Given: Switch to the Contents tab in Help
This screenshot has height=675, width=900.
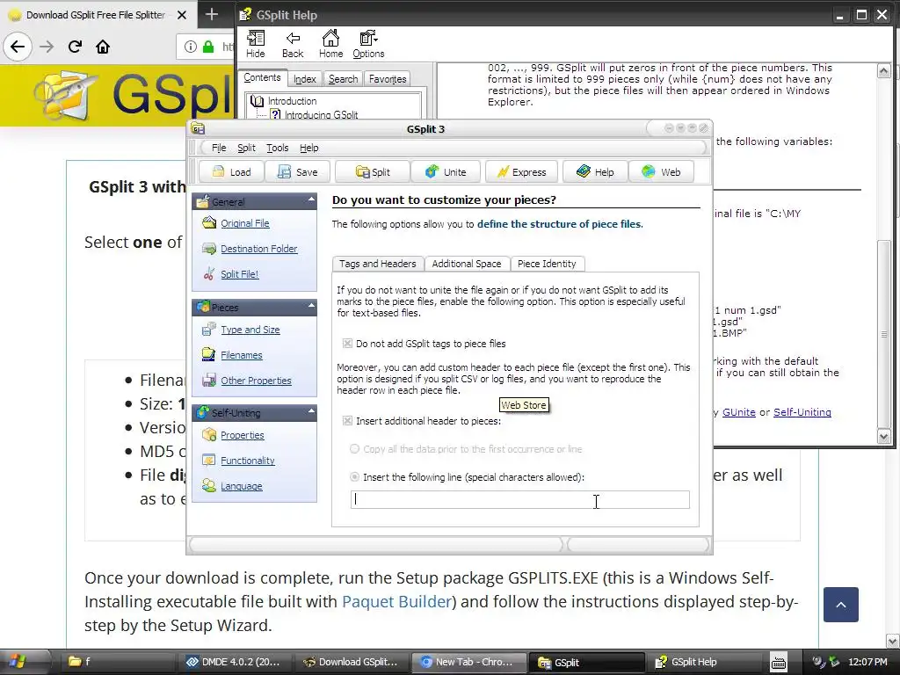Looking at the screenshot, I should pyautogui.click(x=262, y=78).
